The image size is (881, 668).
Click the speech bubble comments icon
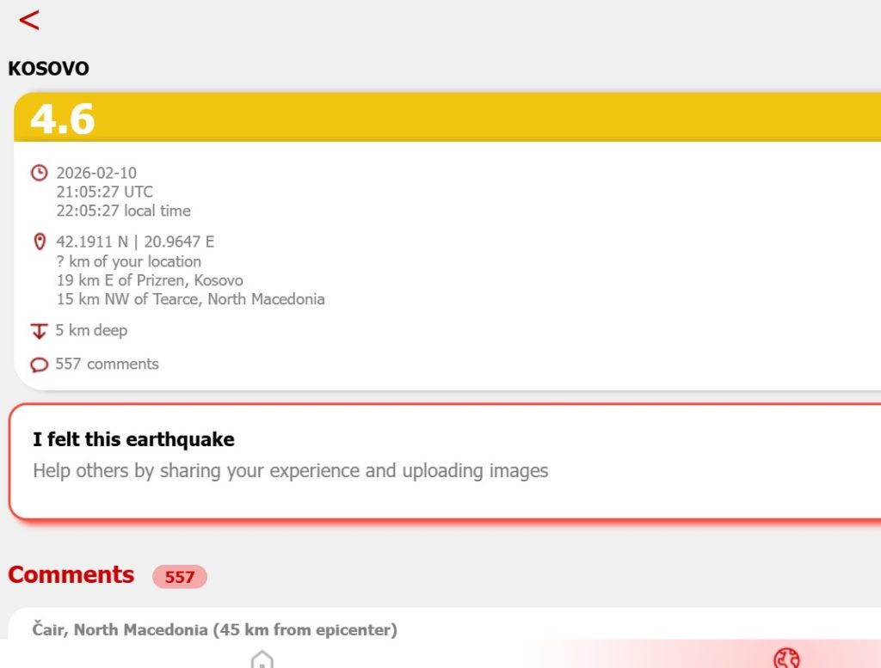(39, 365)
